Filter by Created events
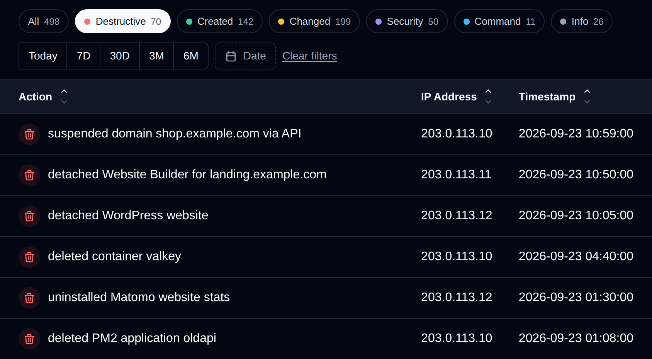 (x=220, y=21)
